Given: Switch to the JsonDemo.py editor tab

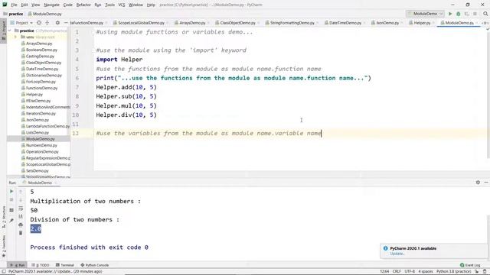Looking at the screenshot, I should (387, 23).
